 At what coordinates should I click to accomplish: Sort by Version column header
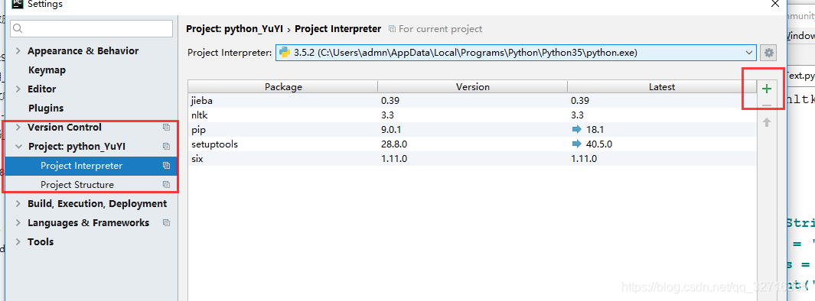click(x=472, y=86)
